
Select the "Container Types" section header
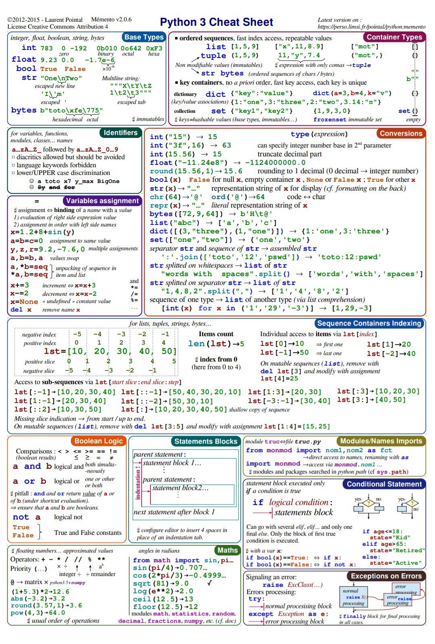pyautogui.click(x=394, y=37)
